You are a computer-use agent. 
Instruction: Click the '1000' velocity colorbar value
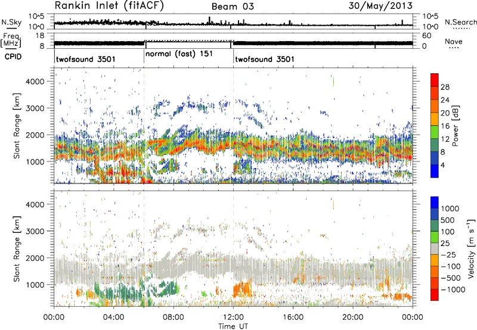tap(450, 208)
